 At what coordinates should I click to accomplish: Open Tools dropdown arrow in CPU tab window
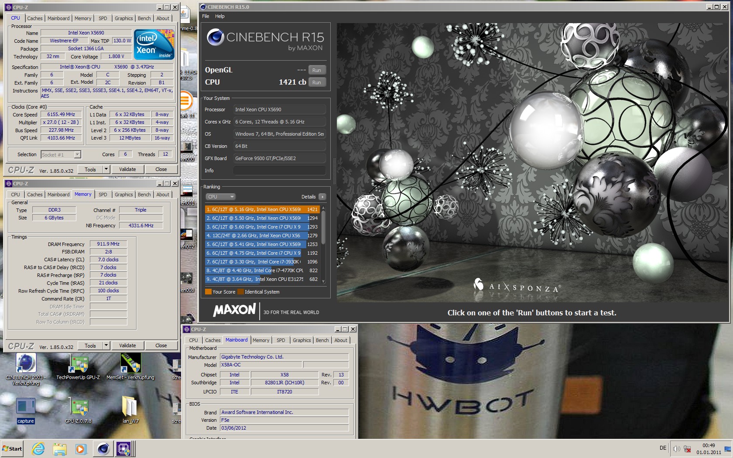[x=106, y=169]
